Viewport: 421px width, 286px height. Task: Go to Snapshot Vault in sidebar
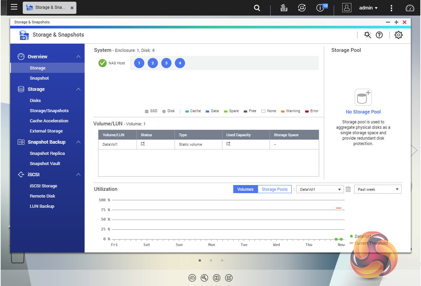(x=45, y=164)
